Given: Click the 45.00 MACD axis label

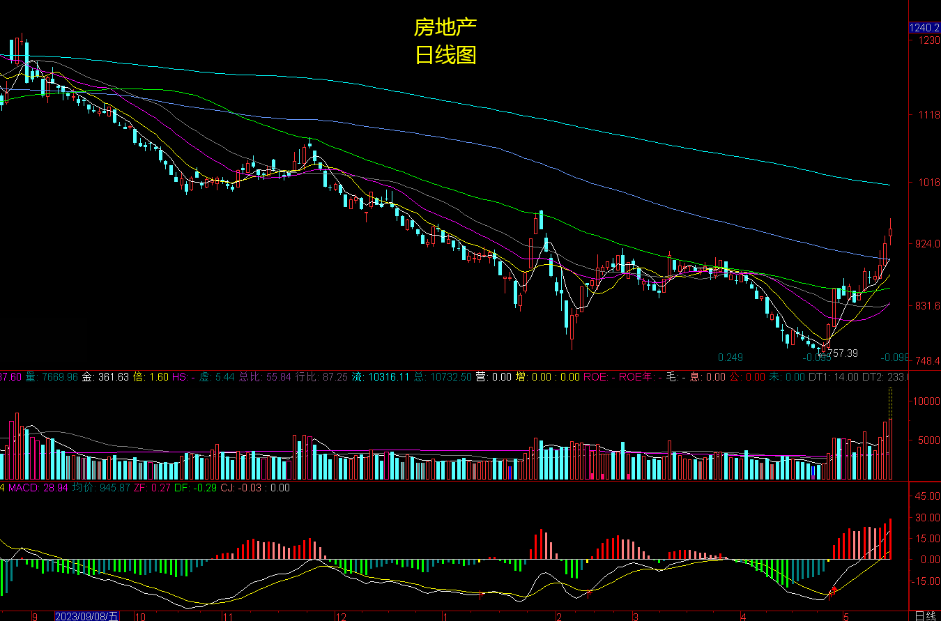Looking at the screenshot, I should coord(926,496).
